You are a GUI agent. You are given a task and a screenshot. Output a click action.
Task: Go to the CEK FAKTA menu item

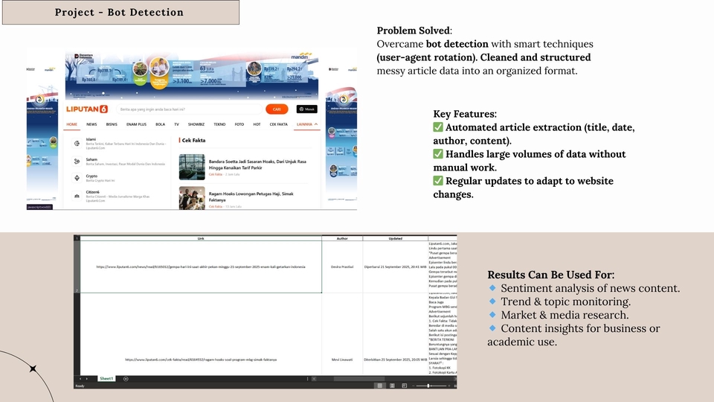278,124
